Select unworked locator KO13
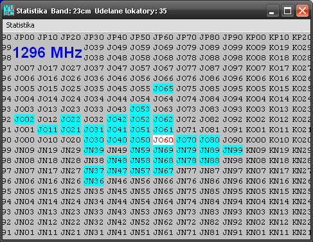This screenshot has width=313, height=242. click(279, 109)
